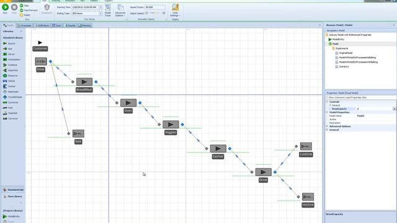Select the Source object in Standard Library

(x=9, y=43)
